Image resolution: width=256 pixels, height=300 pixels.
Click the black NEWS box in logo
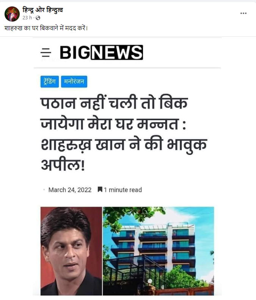coord(116,52)
